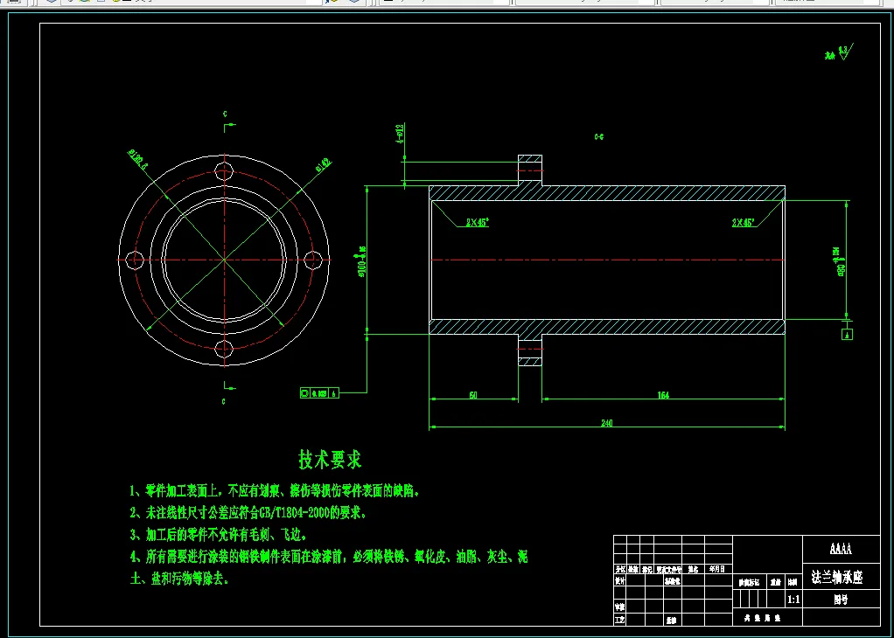Select the 60 length dimension
894x638 pixels.
473,395
